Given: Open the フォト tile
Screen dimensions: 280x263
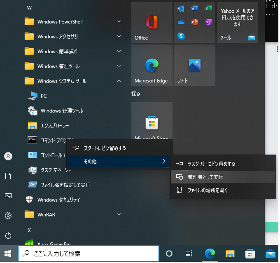Looking at the screenshot, I should click(194, 65).
